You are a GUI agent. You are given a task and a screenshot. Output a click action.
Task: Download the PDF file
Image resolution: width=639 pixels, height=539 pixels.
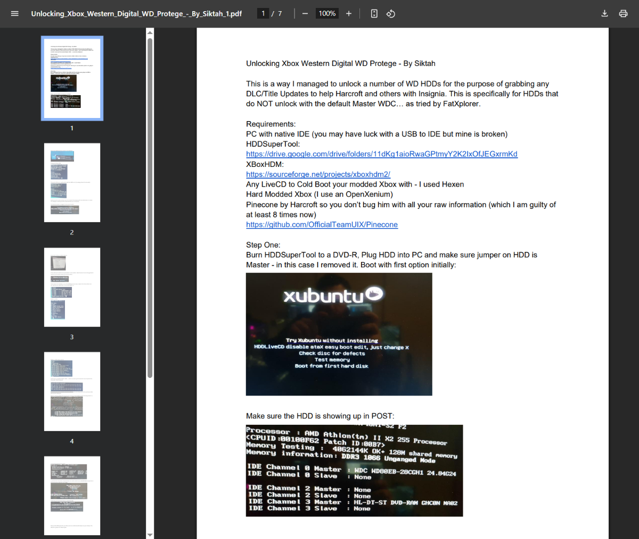tap(604, 13)
